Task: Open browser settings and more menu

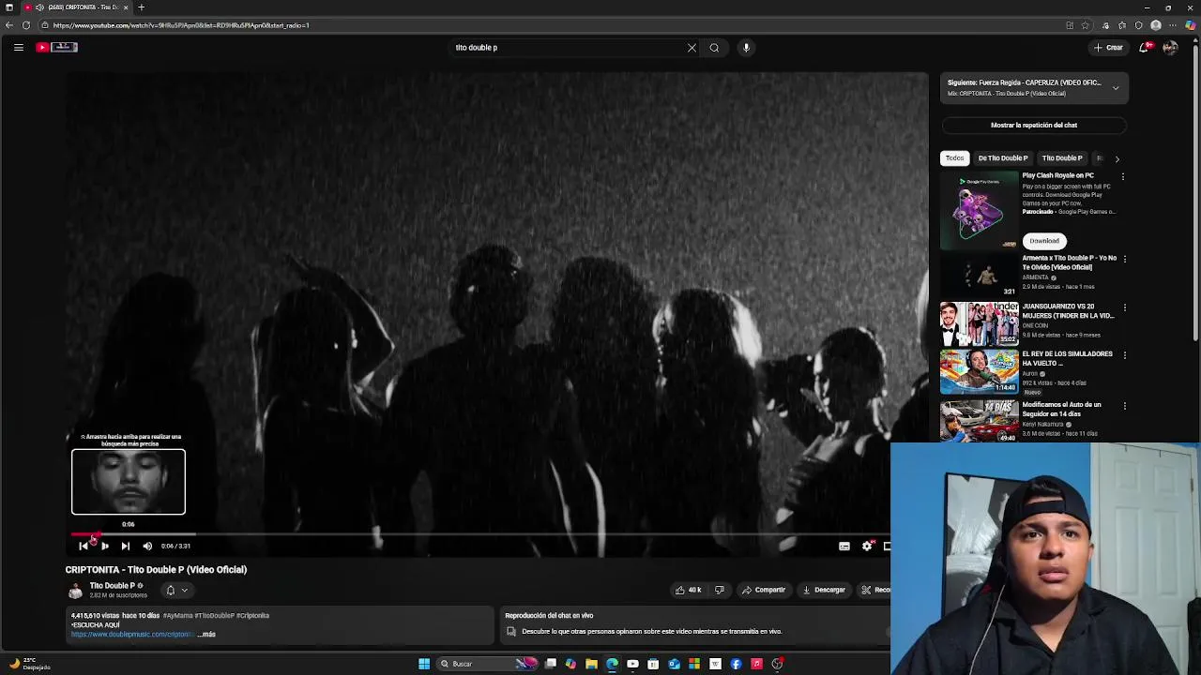Action: 1173,25
